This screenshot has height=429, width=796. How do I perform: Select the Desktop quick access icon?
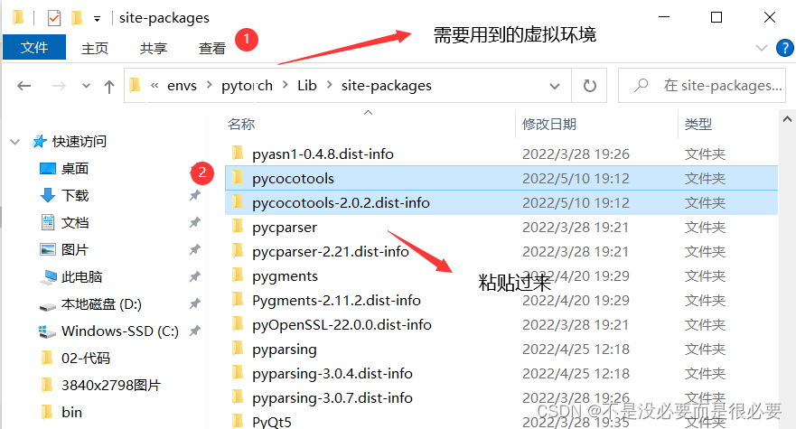click(48, 169)
